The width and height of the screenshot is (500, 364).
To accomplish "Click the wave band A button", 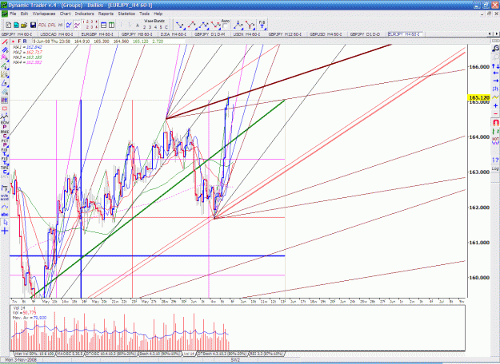I will point(138,26).
